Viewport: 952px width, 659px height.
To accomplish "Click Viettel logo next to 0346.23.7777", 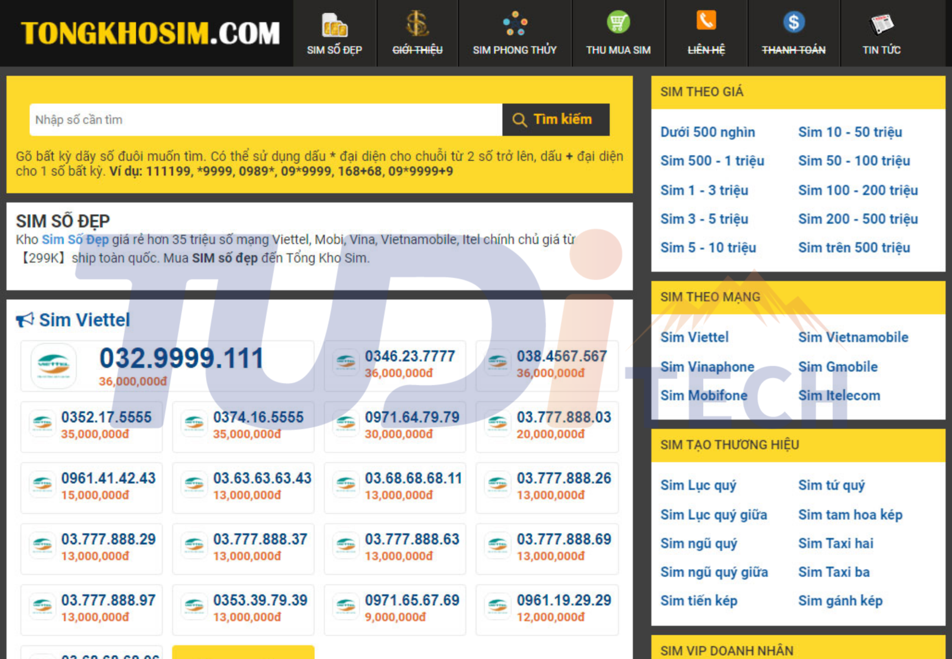I will tap(346, 362).
